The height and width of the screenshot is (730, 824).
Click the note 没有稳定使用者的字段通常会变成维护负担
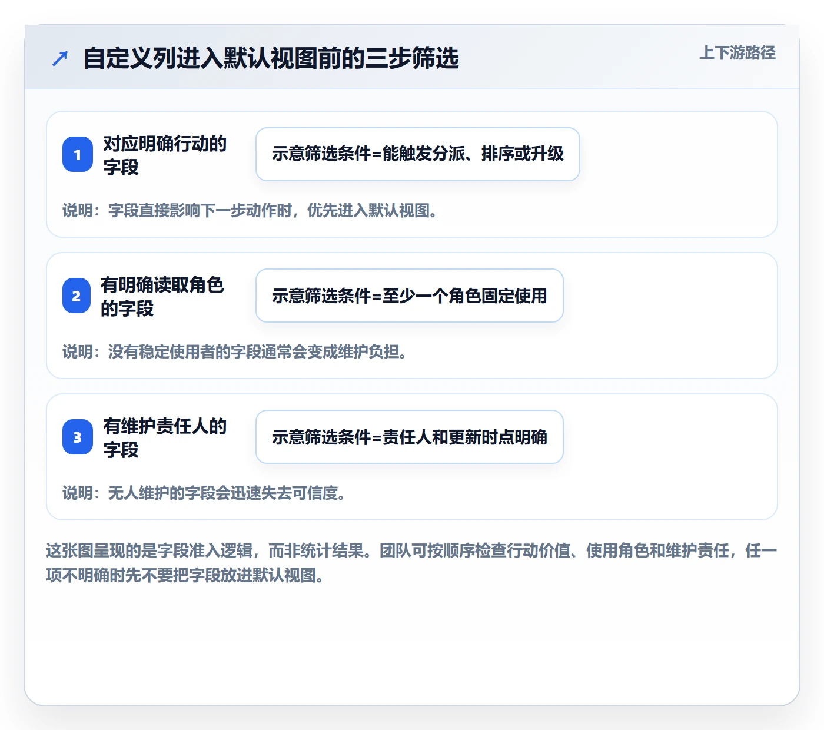coord(234,351)
